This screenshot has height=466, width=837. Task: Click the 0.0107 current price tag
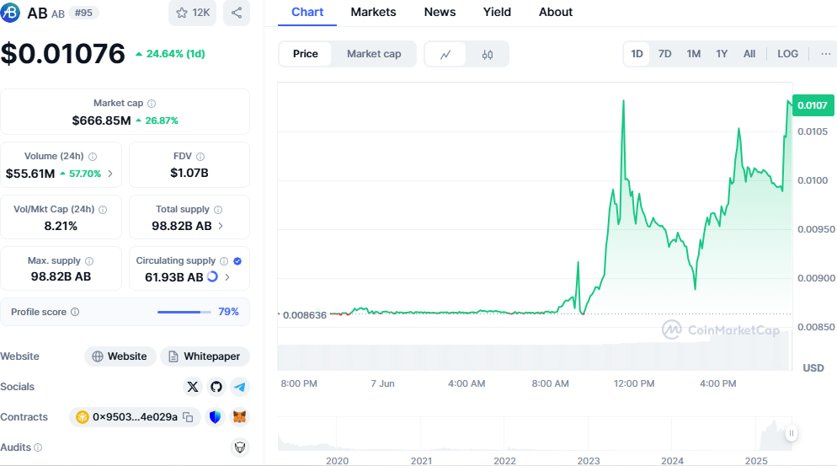coord(813,105)
